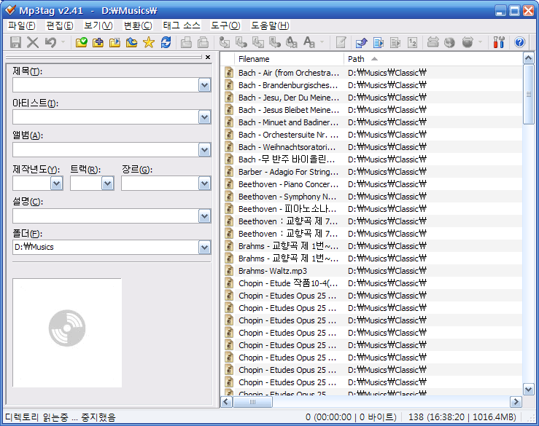Viewport: 539px width, 426px height.
Task: Sort by the Path column header
Action: coord(433,59)
